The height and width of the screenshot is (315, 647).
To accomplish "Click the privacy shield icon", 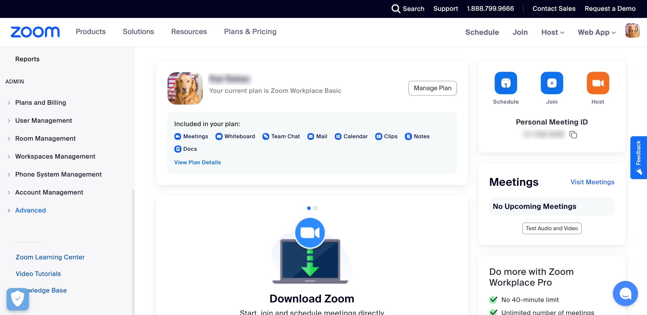I will point(18,299).
